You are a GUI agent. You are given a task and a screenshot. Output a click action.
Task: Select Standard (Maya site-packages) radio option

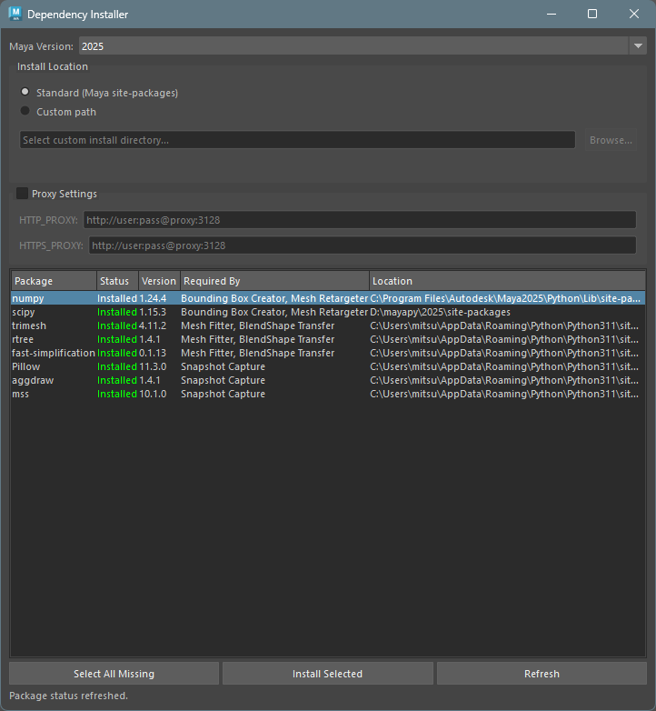coord(25,93)
